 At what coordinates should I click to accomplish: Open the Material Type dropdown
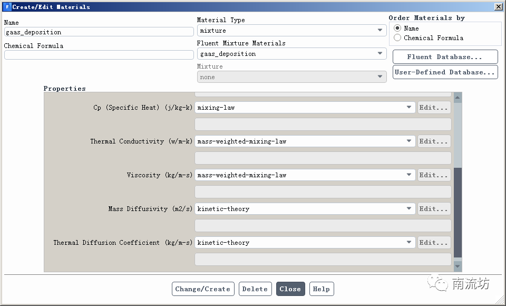(291, 31)
